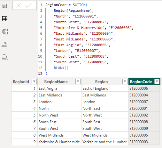The image size is (162, 148).
Task: Select the E12000008 RegionCode cell
Action: coord(144,122)
